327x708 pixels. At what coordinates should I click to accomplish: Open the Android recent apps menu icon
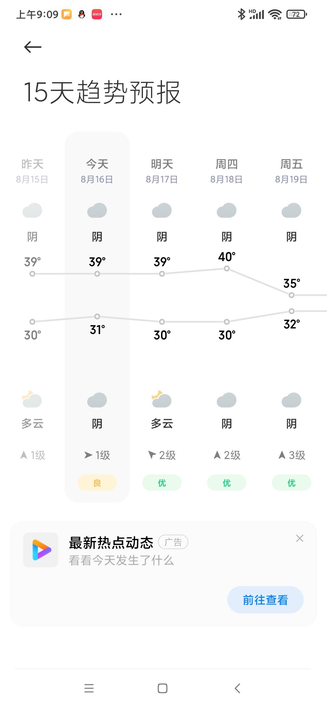(x=89, y=688)
